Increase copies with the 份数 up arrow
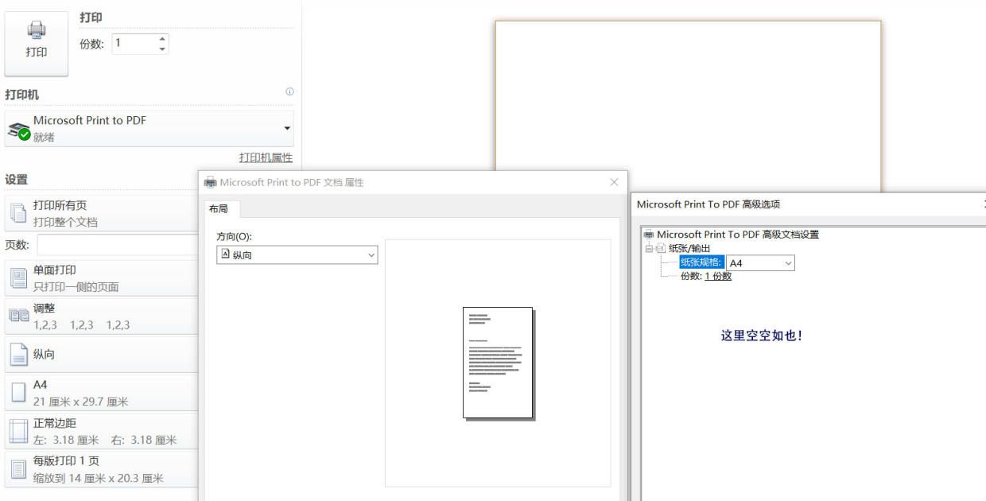 pos(161,39)
